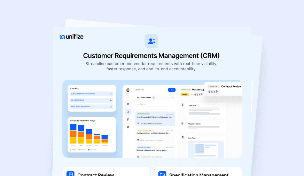This screenshot has height=176, width=304.
Task: Open the settings gear icon in the sidebar
Action: (128, 127)
